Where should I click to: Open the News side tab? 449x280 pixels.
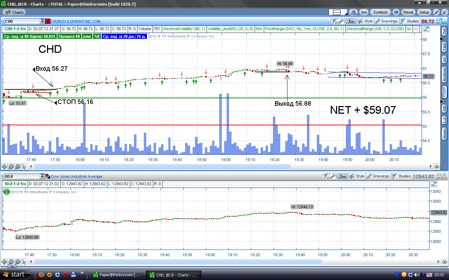coord(444,134)
